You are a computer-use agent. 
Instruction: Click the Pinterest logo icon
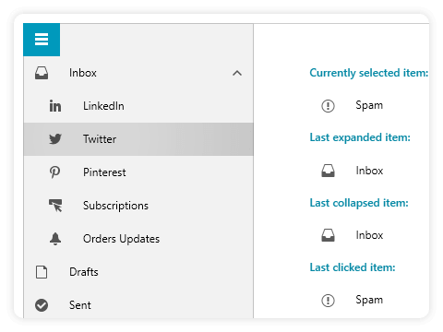coord(55,172)
